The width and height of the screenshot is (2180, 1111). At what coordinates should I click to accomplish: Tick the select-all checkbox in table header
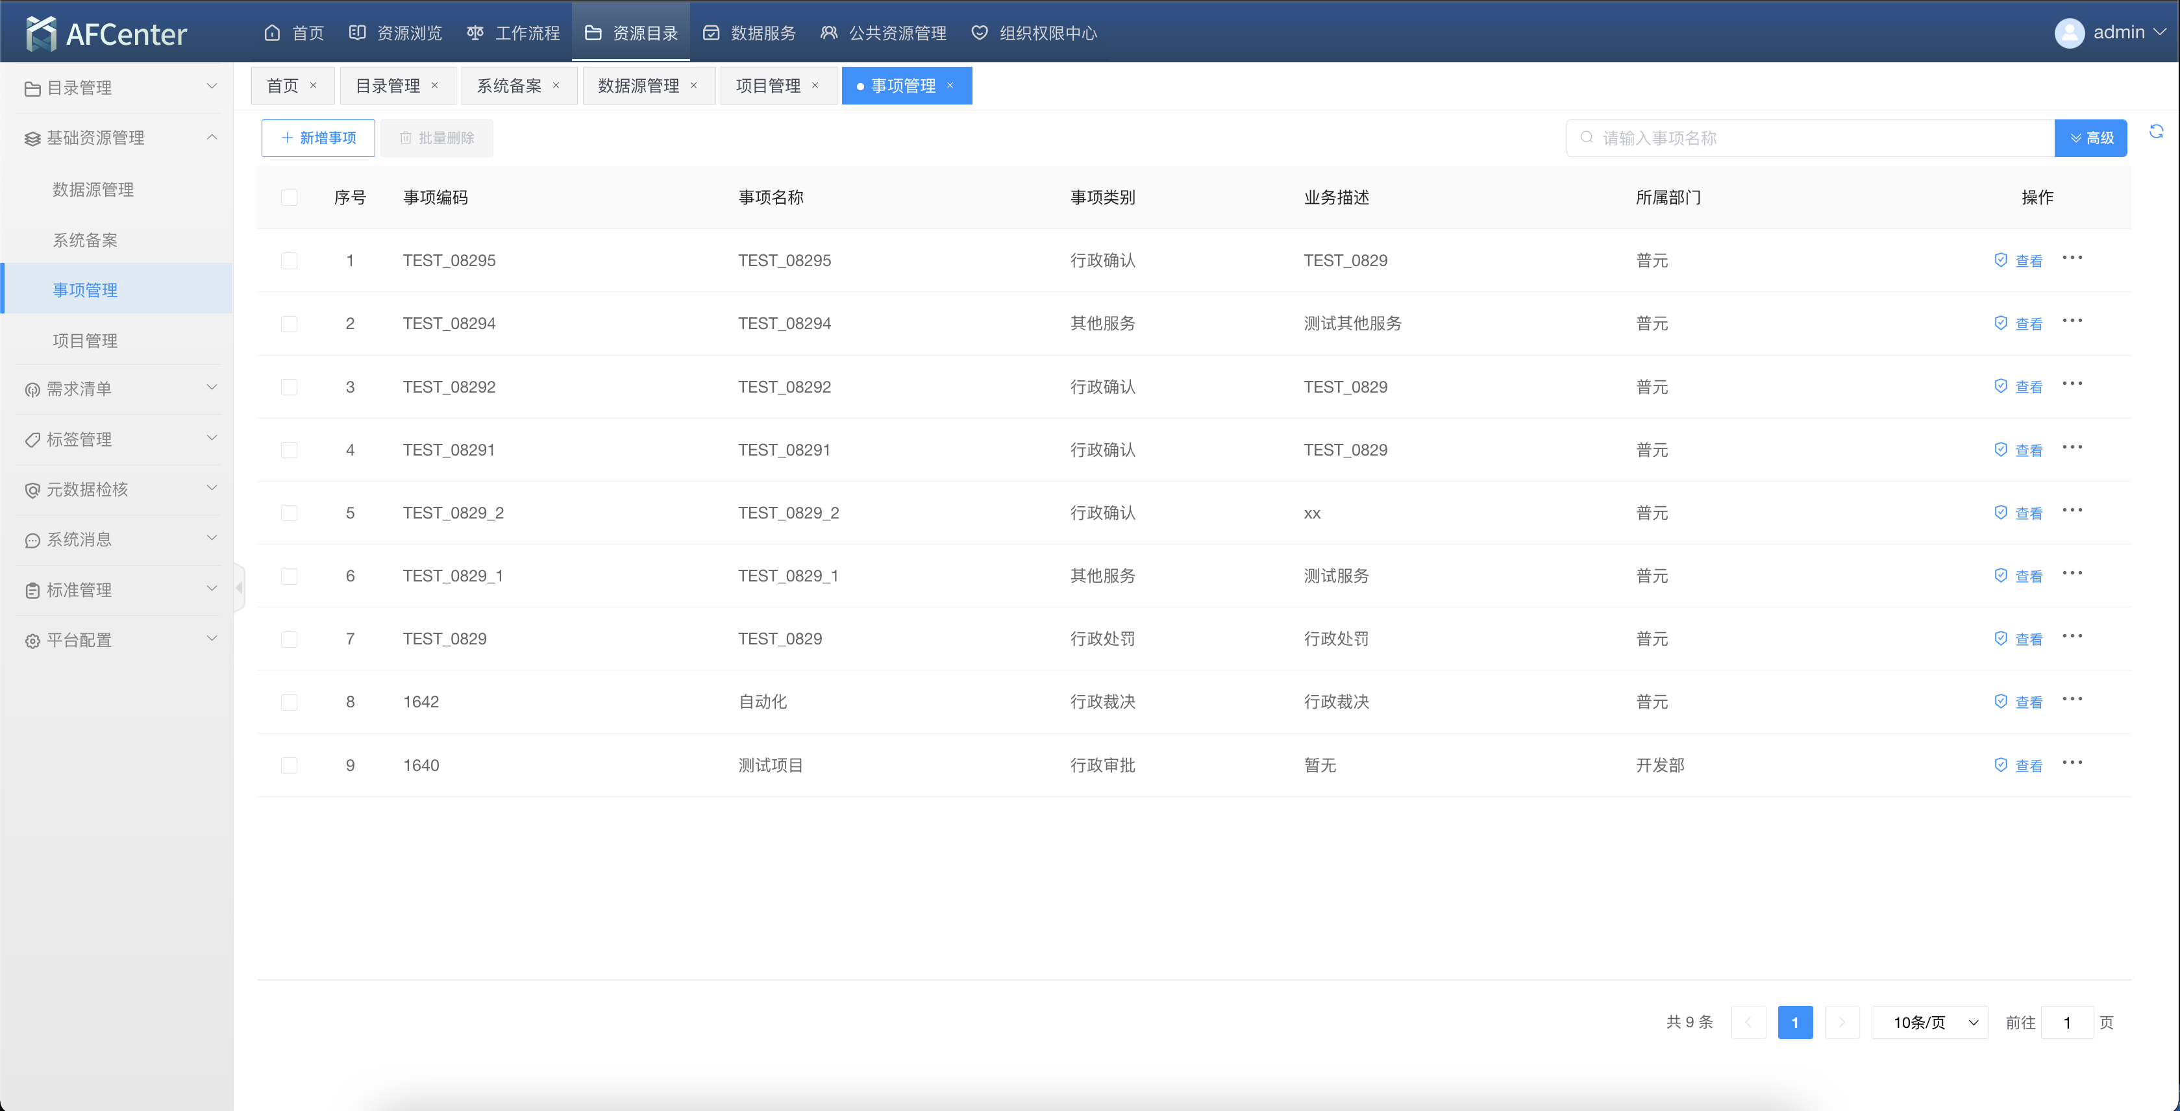click(x=290, y=197)
